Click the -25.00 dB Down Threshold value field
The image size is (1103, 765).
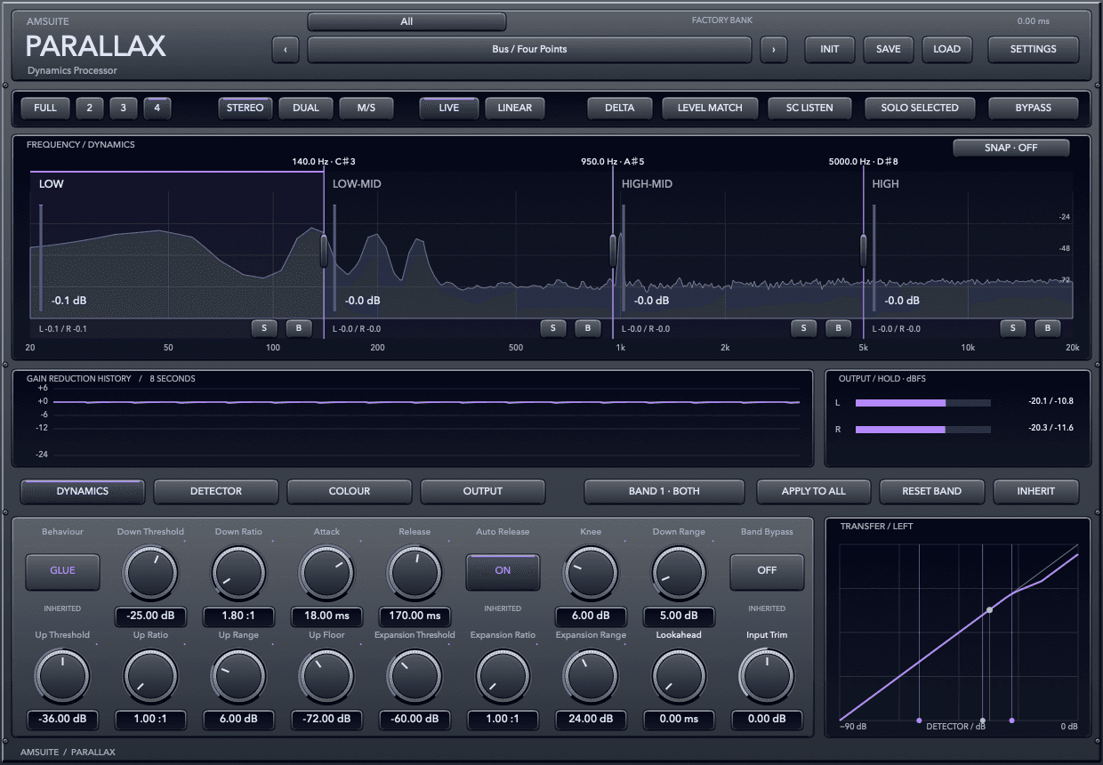[x=150, y=616]
